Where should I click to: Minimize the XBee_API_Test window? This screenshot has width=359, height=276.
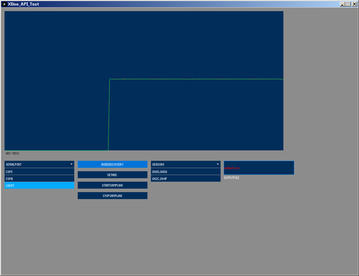click(x=342, y=4)
